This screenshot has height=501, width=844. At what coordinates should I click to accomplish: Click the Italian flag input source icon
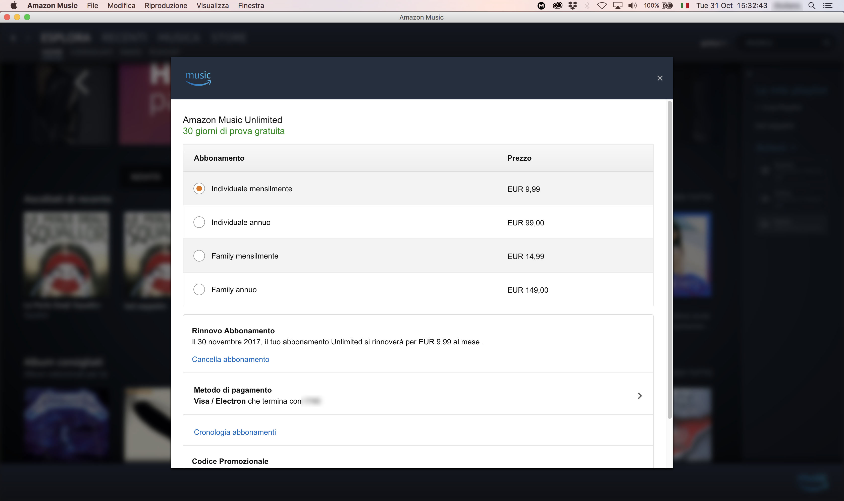(684, 6)
